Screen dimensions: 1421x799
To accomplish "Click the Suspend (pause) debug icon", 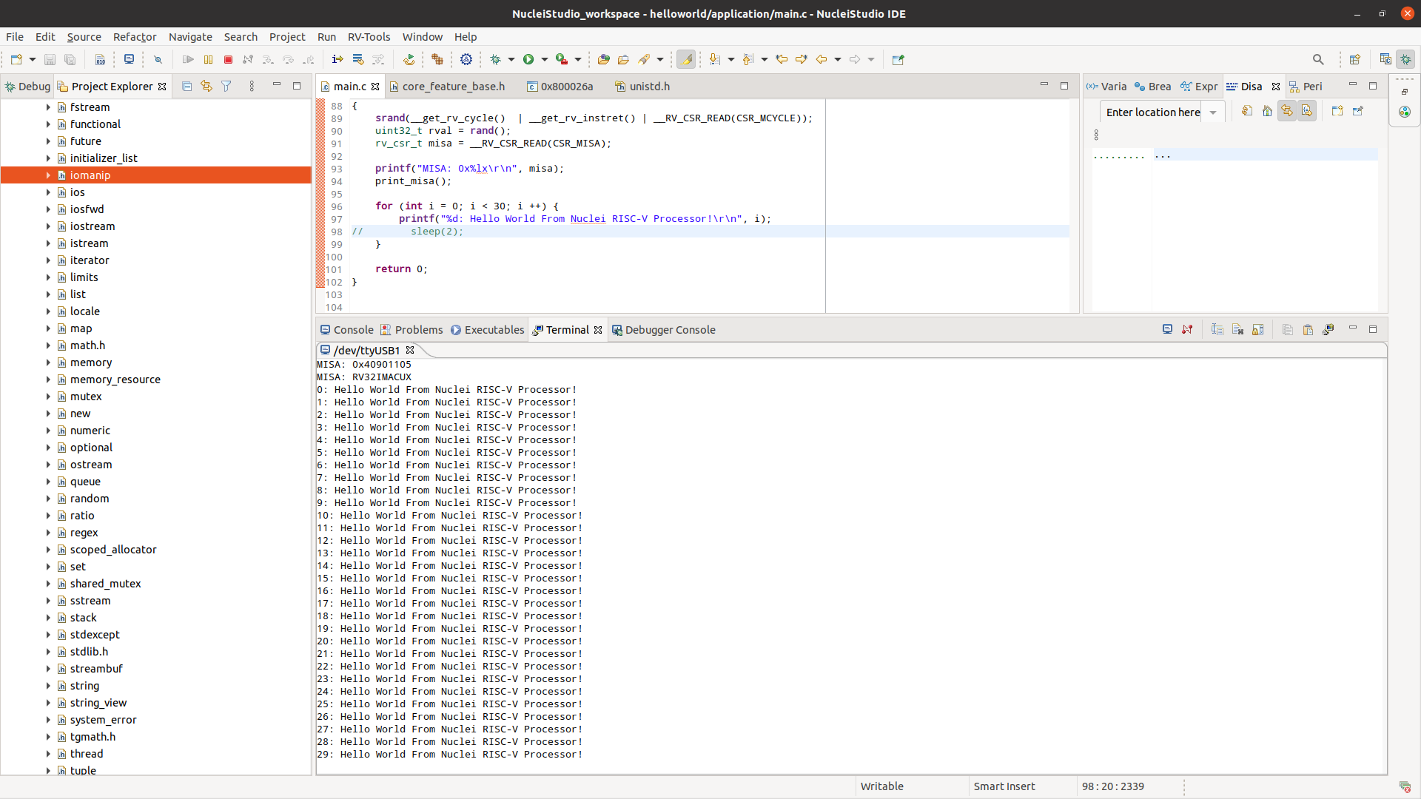I will [208, 59].
